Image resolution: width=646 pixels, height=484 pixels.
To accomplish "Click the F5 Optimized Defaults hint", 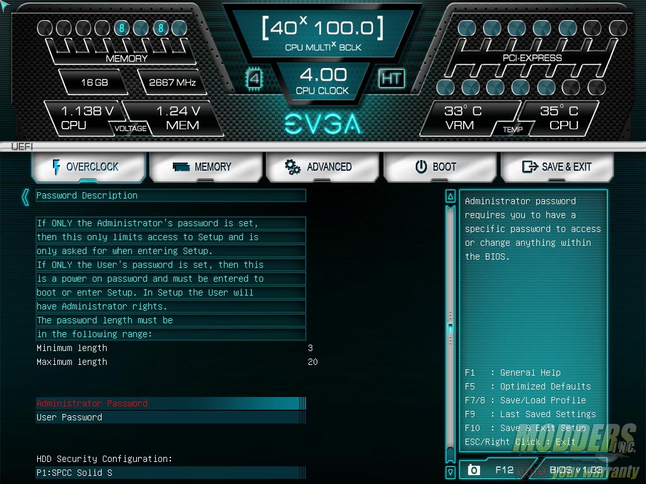I will [528, 386].
